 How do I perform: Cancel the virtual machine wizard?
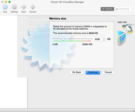pos(108,72)
